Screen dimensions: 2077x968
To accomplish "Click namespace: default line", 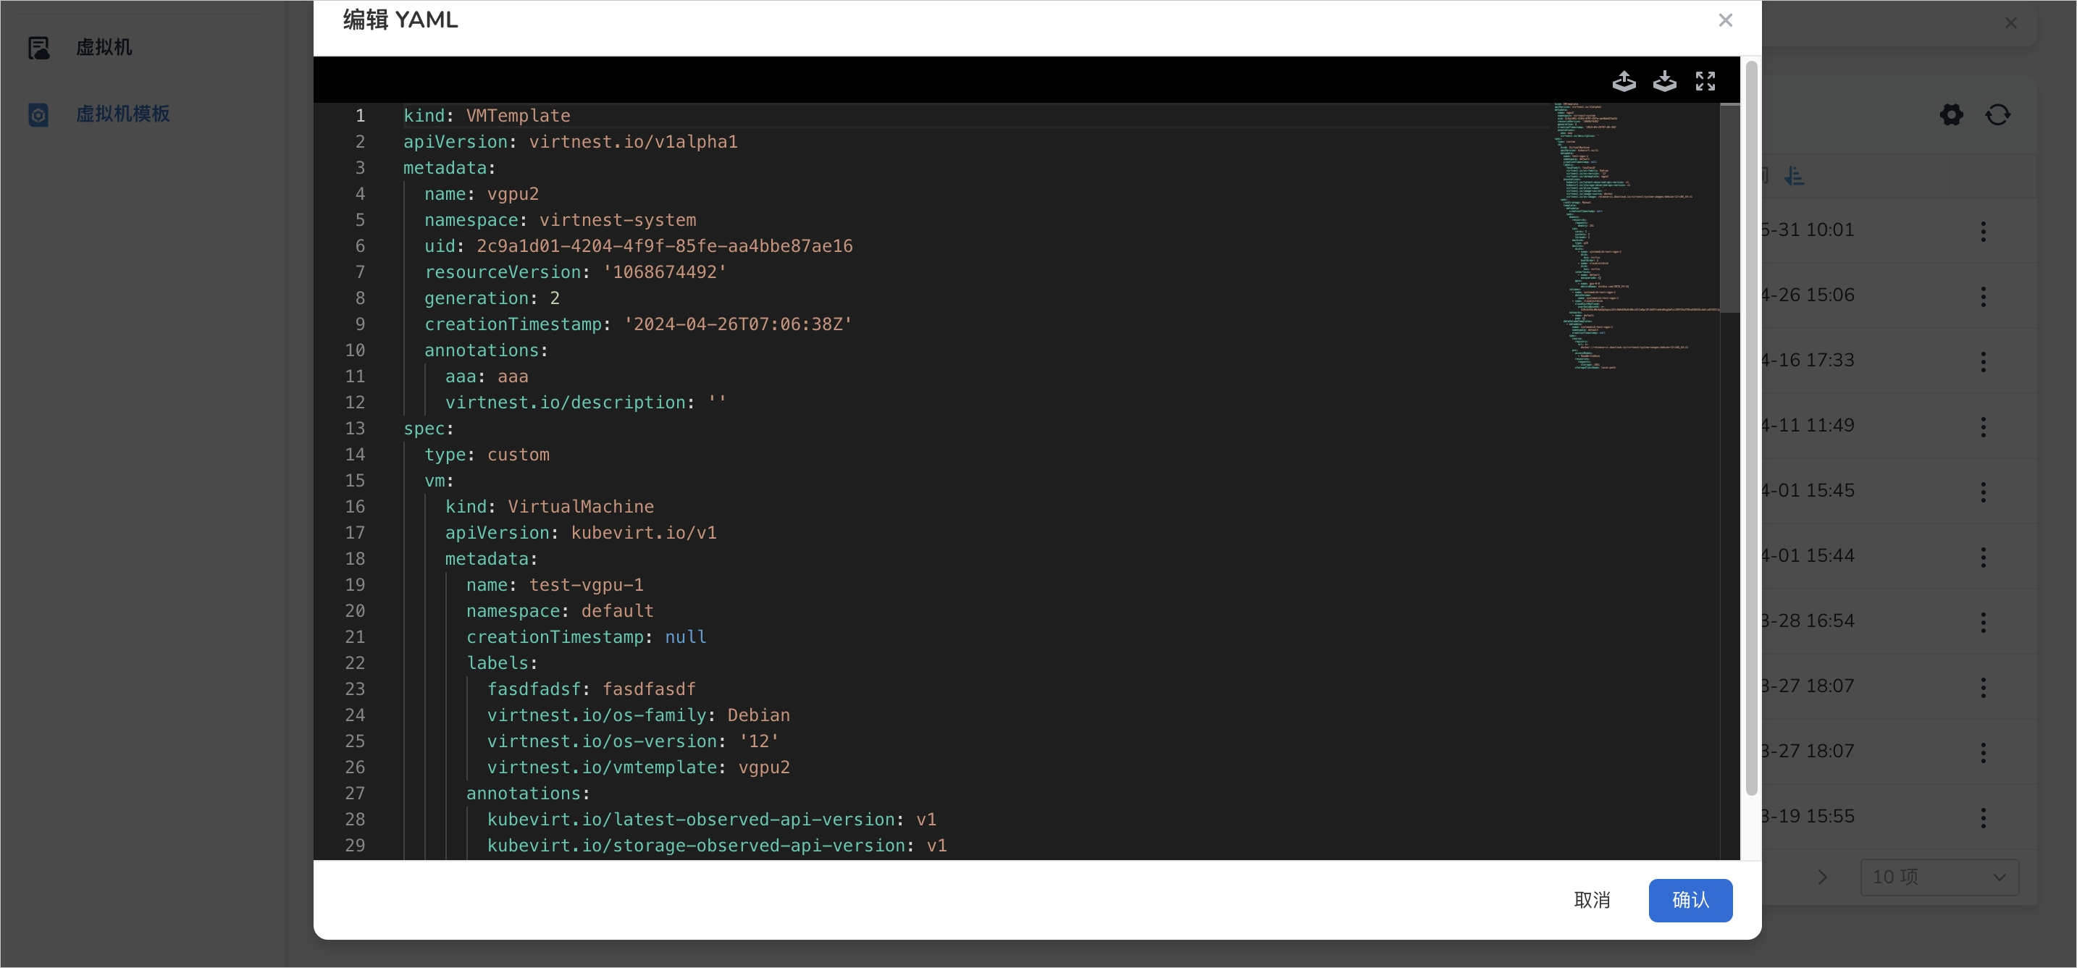I will (x=560, y=610).
